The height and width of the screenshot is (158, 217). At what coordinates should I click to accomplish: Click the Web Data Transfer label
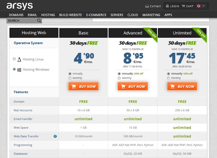pos(26,136)
